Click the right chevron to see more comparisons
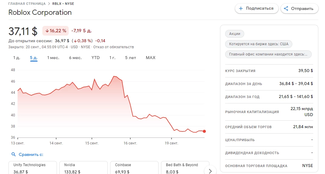This screenshot has height=174, width=325. [x=210, y=171]
